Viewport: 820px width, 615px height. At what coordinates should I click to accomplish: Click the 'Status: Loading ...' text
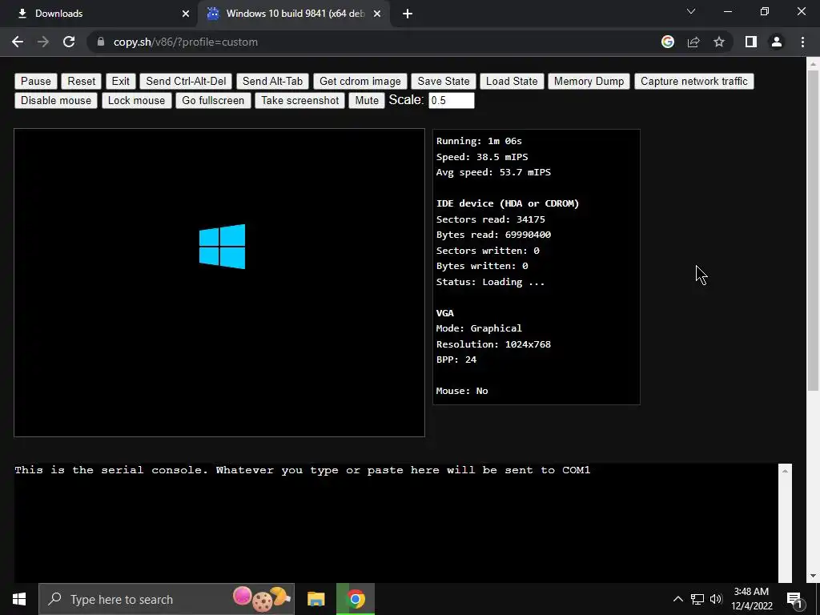pos(490,282)
